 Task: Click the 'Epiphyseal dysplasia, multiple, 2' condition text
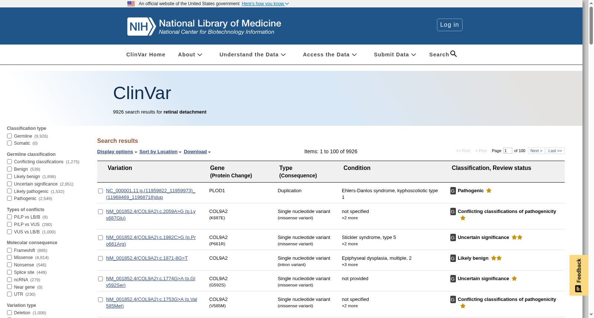[377, 258]
